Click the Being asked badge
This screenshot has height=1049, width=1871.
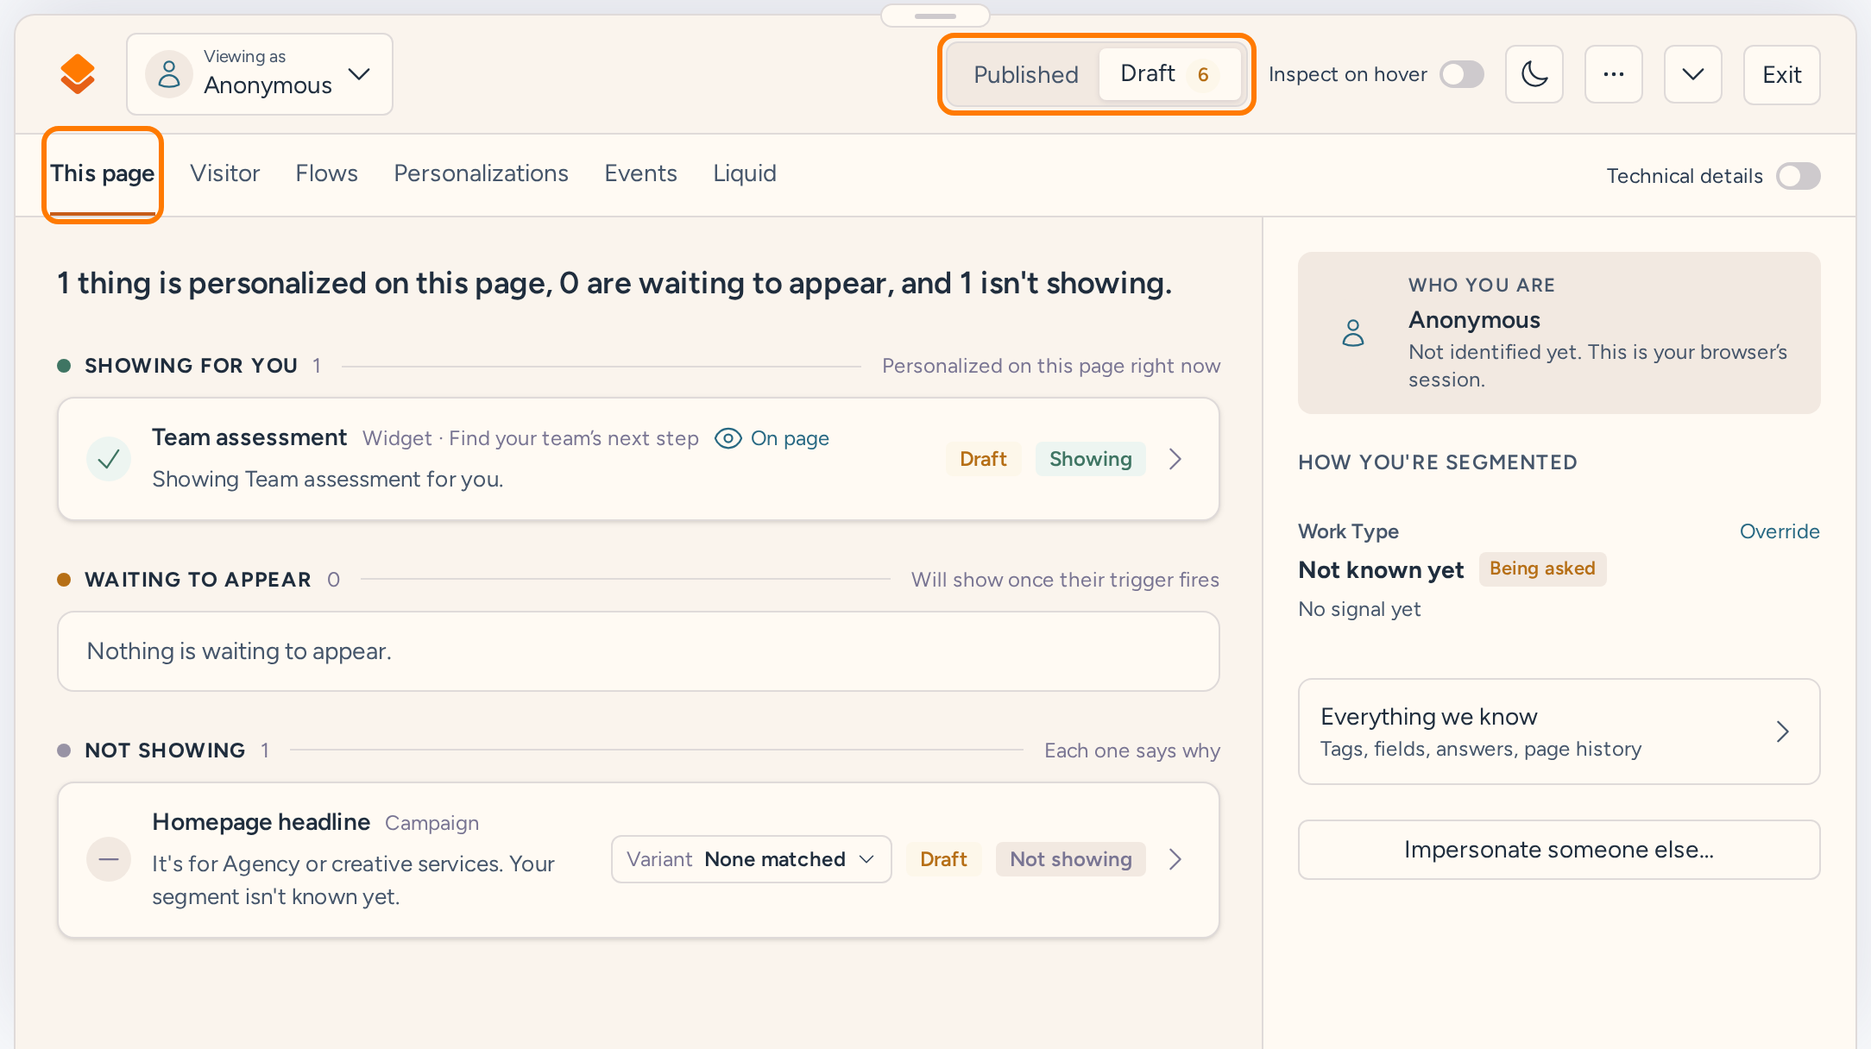pos(1542,568)
